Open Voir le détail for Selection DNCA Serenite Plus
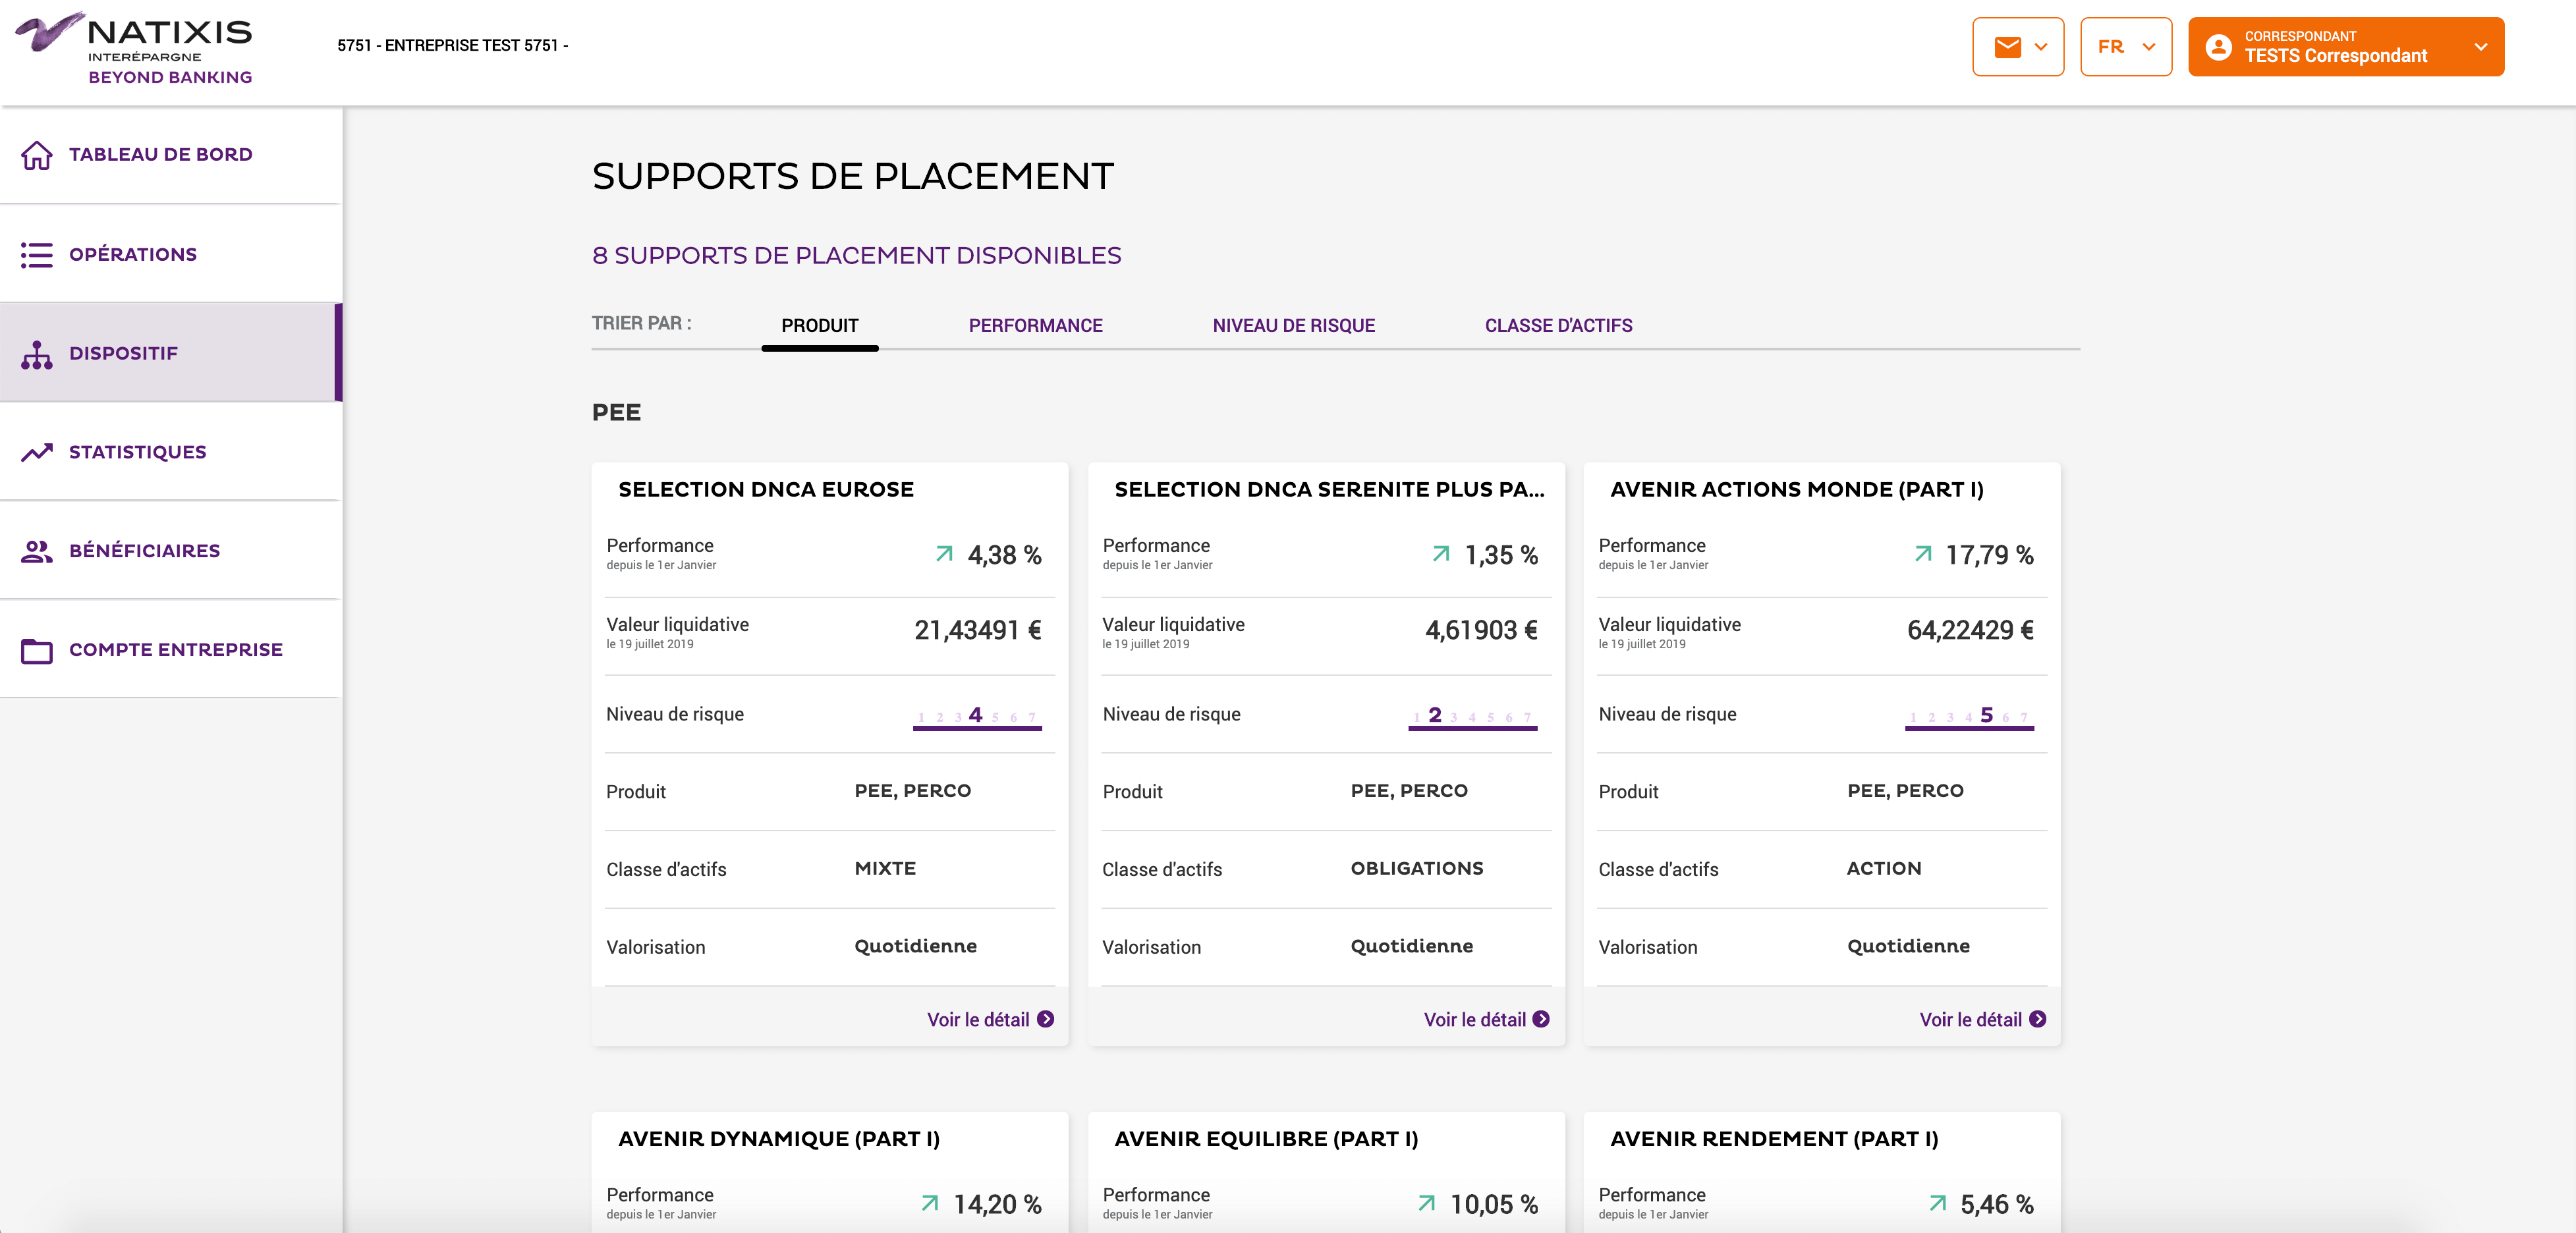Screen dimensions: 2576x1233 [x=1486, y=1019]
